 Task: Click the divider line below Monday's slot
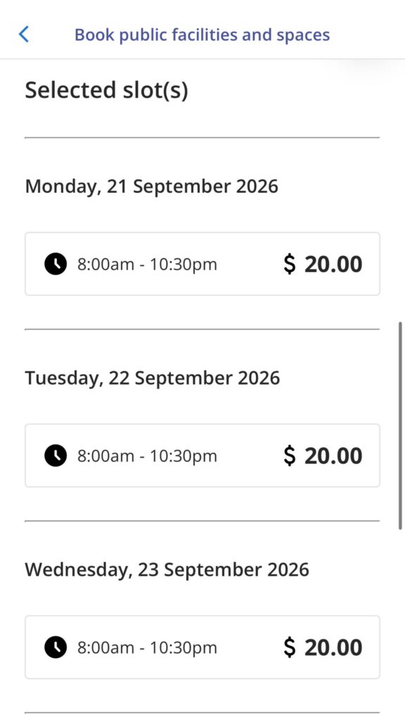pos(202,329)
